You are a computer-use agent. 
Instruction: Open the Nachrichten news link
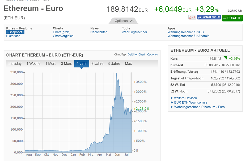pos(99,32)
